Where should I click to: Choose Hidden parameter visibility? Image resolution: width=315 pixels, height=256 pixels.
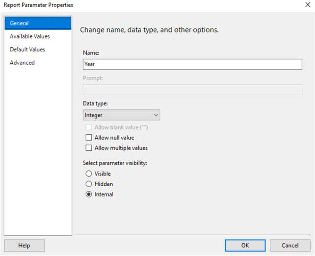(x=89, y=184)
